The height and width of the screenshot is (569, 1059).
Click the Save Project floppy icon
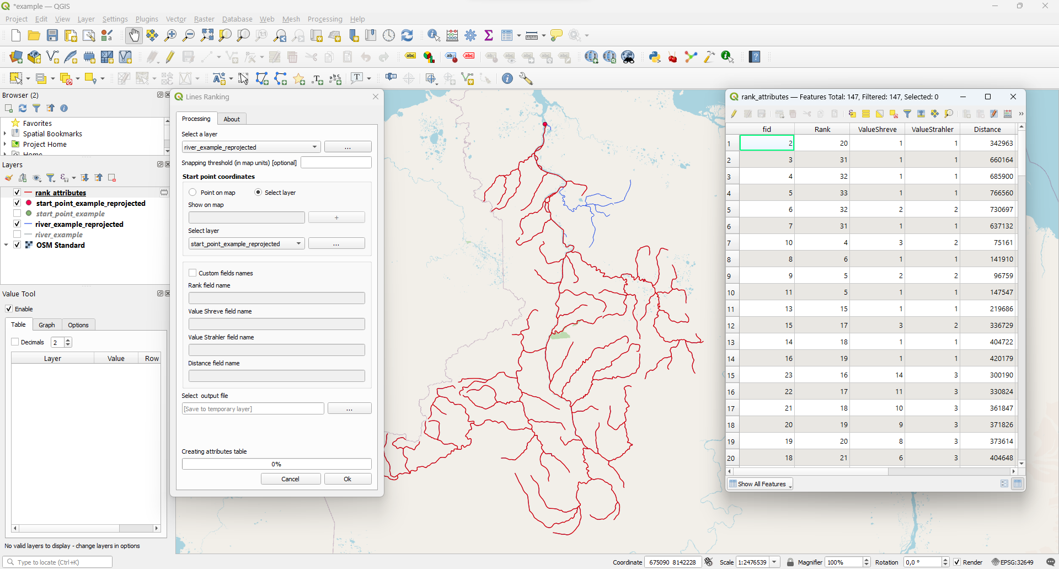[52, 36]
